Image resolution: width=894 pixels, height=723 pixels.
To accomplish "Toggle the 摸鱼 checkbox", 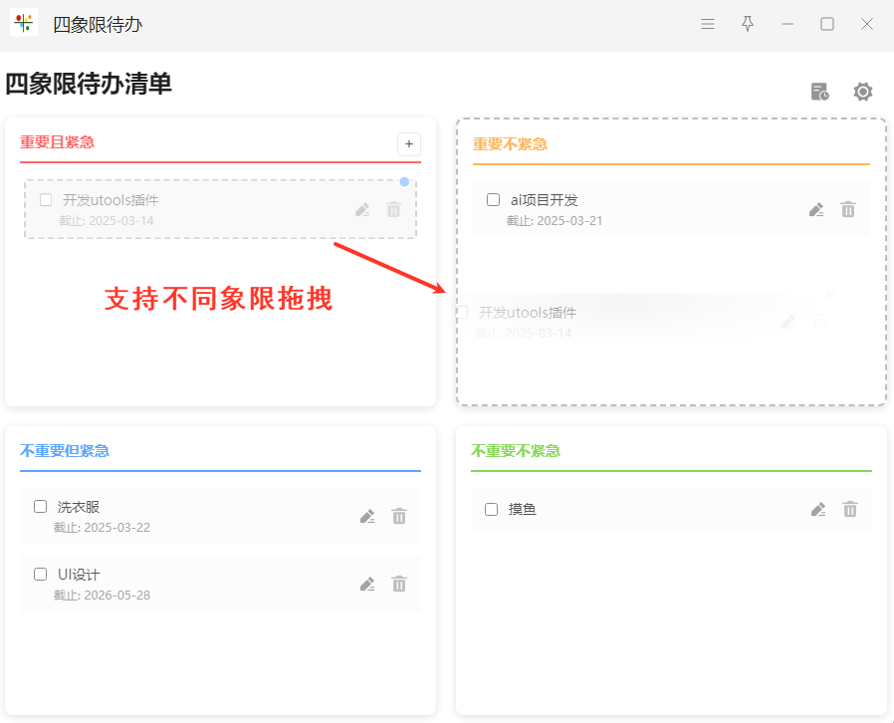I will [x=491, y=509].
